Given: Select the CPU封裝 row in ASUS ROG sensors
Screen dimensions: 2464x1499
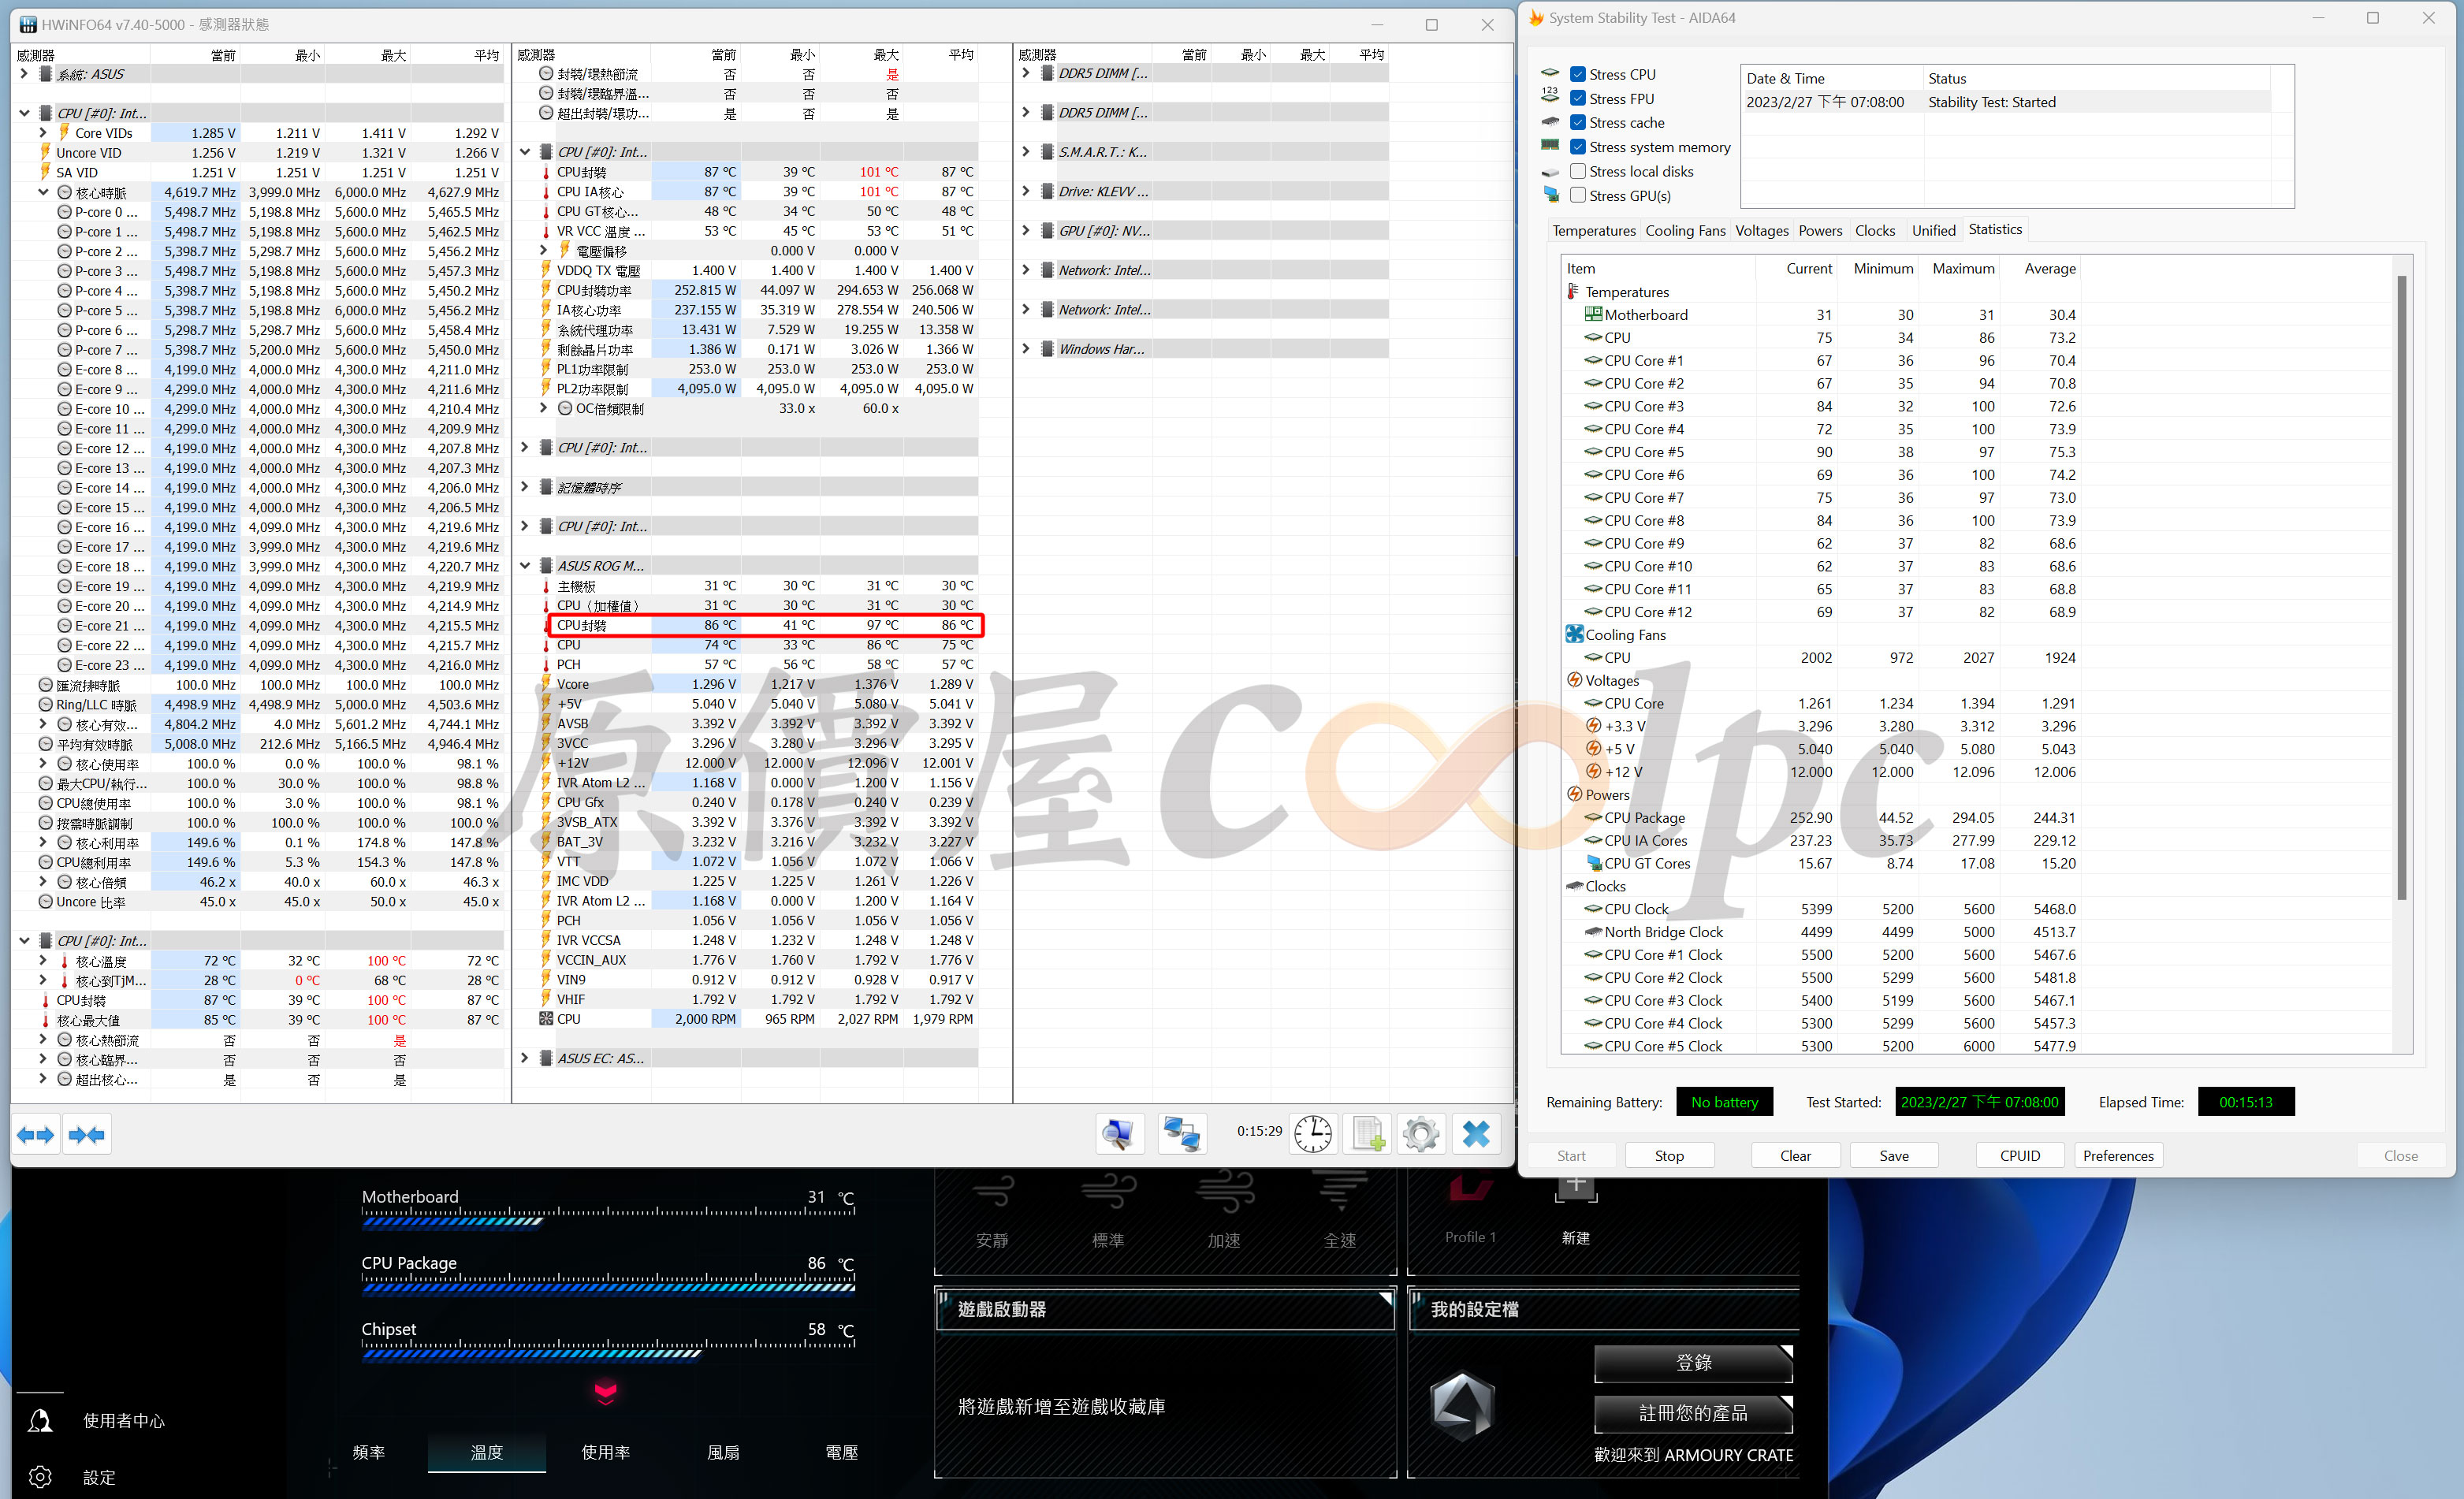Looking at the screenshot, I should [x=765, y=625].
